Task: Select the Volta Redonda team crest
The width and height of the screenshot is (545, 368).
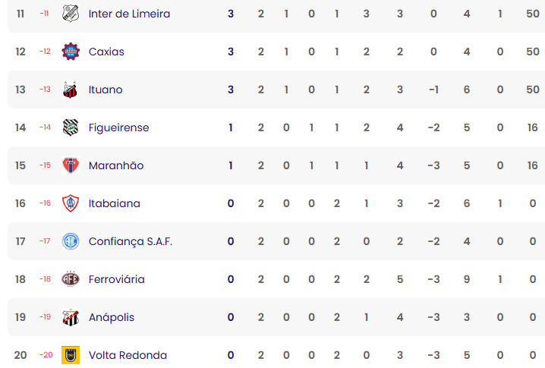Action: click(x=71, y=355)
